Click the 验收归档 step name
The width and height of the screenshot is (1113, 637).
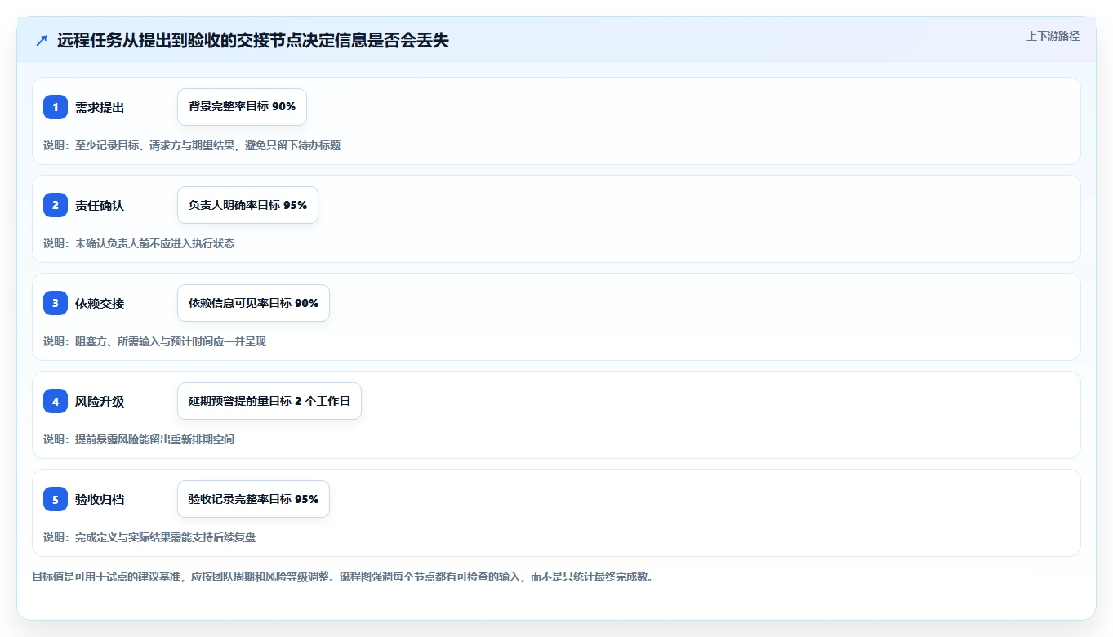click(100, 499)
